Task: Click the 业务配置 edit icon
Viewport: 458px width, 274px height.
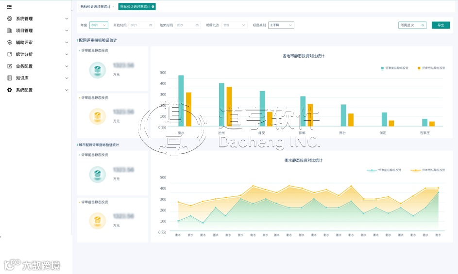Action: tap(10, 66)
